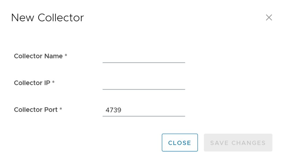Click the asterisk beside Collector Name
Image resolution: width=281 pixels, height=161 pixels.
[66, 56]
